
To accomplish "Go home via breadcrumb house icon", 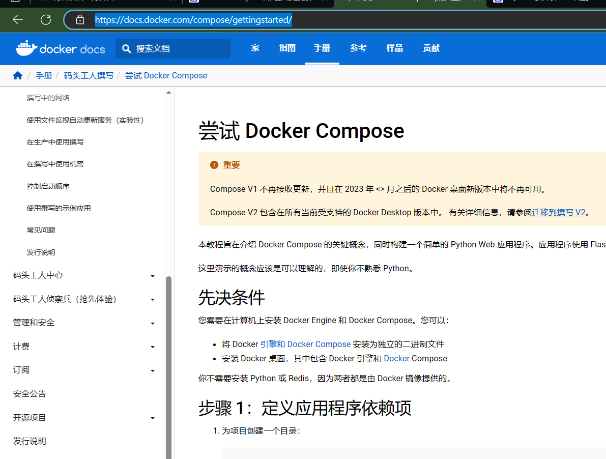I will [17, 75].
